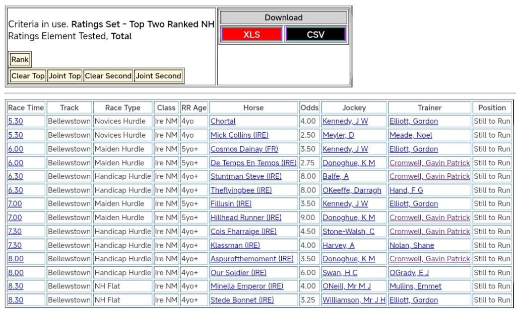Select the Clear Top filter button
The width and height of the screenshot is (516, 310).
(x=28, y=76)
